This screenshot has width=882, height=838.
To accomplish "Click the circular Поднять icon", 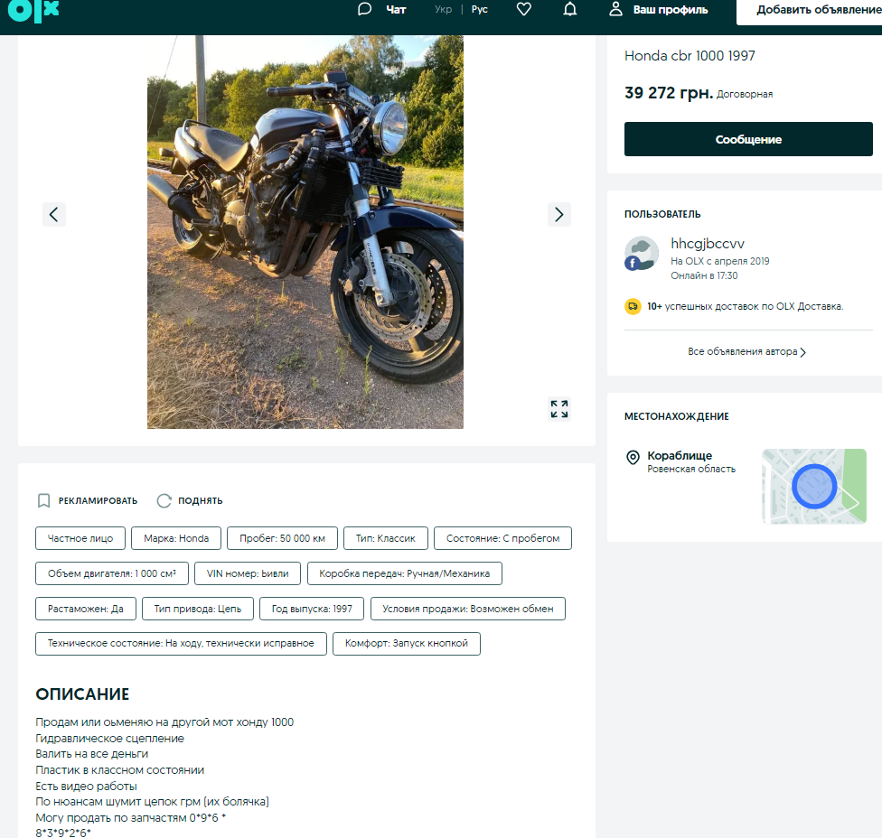I will pyautogui.click(x=164, y=501).
